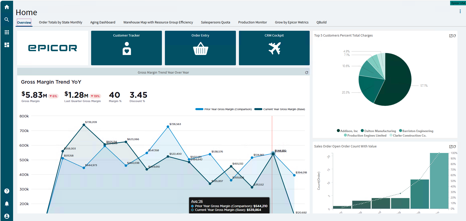
Task: Open the Production Monitor tab
Action: click(x=253, y=22)
